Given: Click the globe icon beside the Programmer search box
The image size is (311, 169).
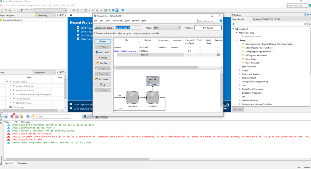Looking at the screenshot, I should pos(221,21).
